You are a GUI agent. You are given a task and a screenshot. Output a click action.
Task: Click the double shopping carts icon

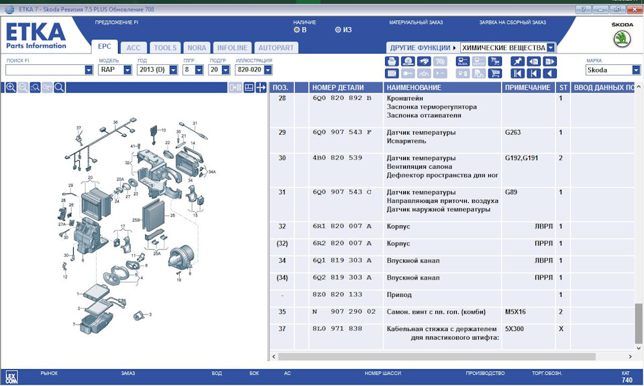(495, 62)
